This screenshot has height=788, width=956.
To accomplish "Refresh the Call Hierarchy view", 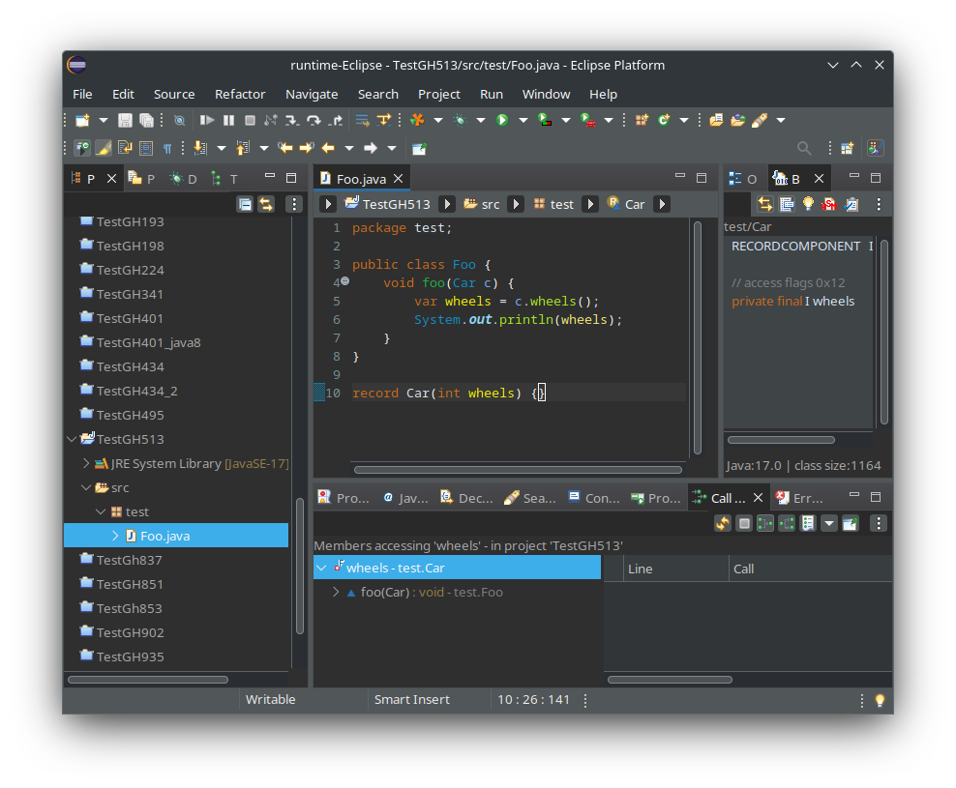I will [x=723, y=522].
